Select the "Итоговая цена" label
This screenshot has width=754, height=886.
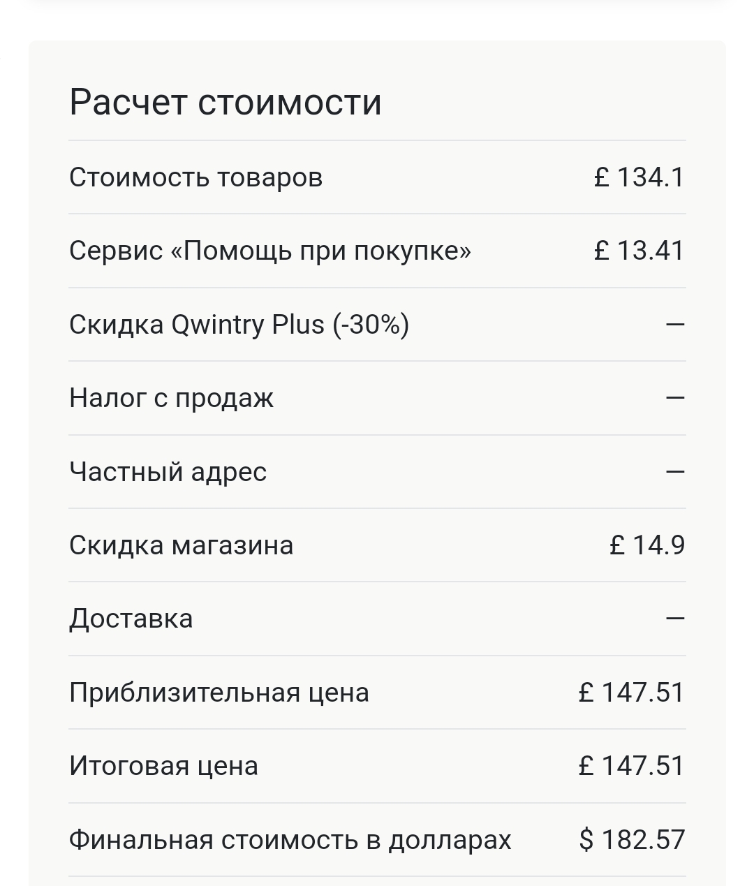click(163, 766)
